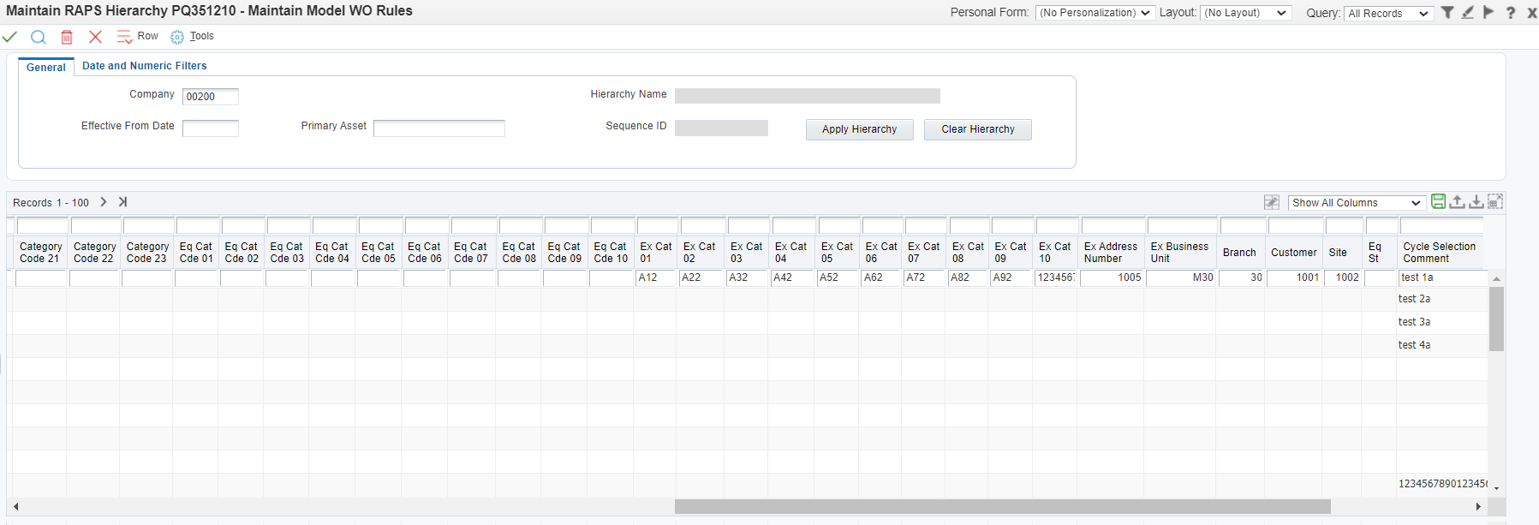Click the Find magnifier icon
Viewport: 1539px width, 525px height.
click(x=38, y=37)
